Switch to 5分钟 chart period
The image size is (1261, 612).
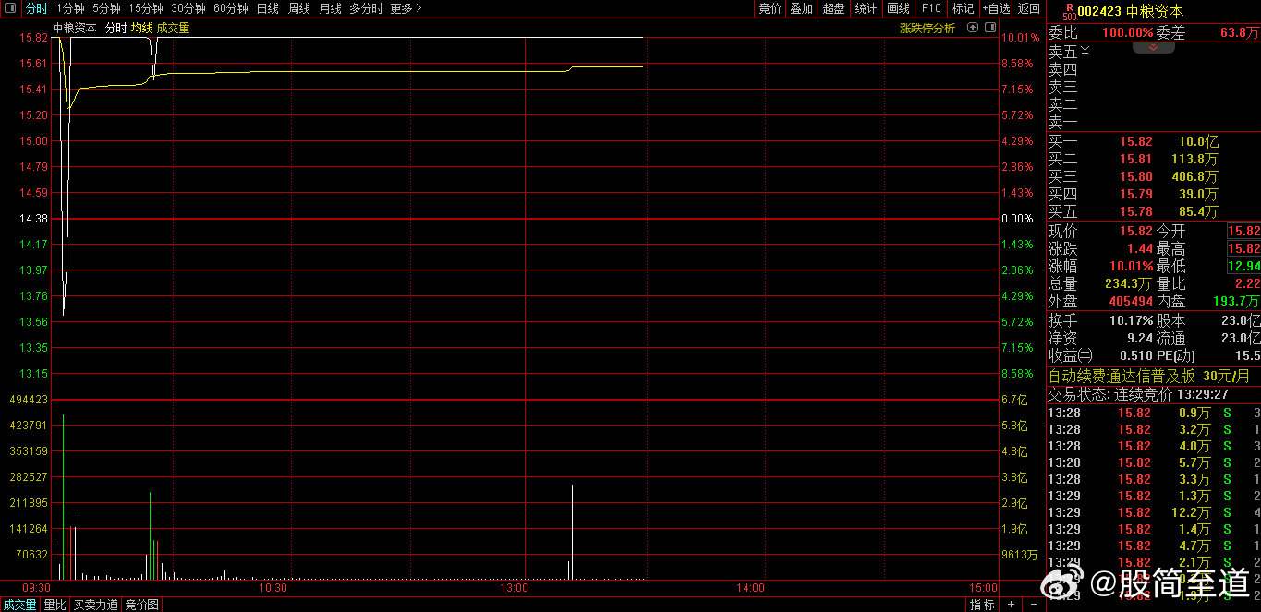[106, 8]
